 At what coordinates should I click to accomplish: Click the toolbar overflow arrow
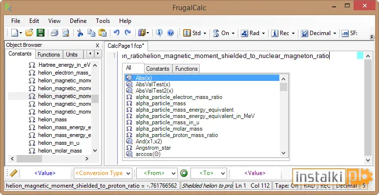372,37
